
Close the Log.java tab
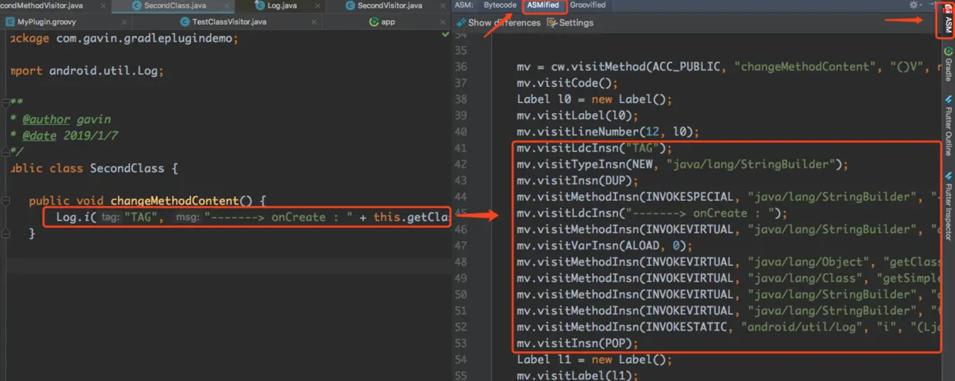(317, 6)
